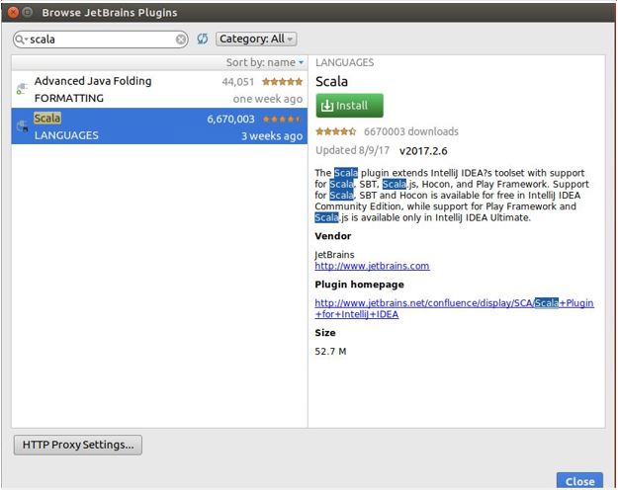
Task: Click the Plugin homepage heading
Action: tap(360, 285)
